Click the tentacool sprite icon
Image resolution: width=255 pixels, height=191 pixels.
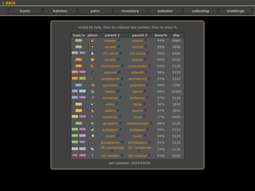pos(93,98)
